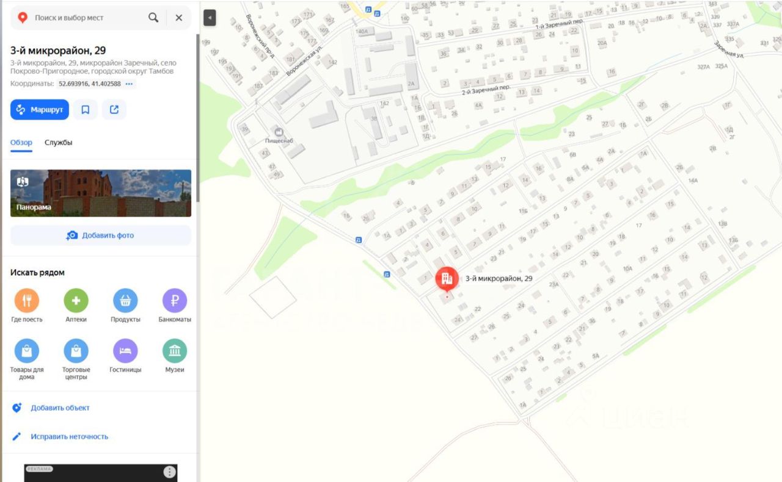Image resolution: width=782 pixels, height=482 pixels.
Task: Build a route with Маршрут button
Action: coord(40,110)
